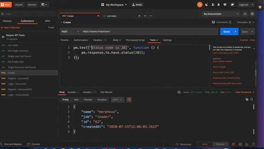Click the new window icon dropdown
This screenshot has width=264, height=149.
tap(44, 5)
